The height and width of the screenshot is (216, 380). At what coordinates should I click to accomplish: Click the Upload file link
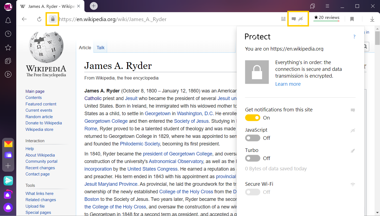pos(35,206)
